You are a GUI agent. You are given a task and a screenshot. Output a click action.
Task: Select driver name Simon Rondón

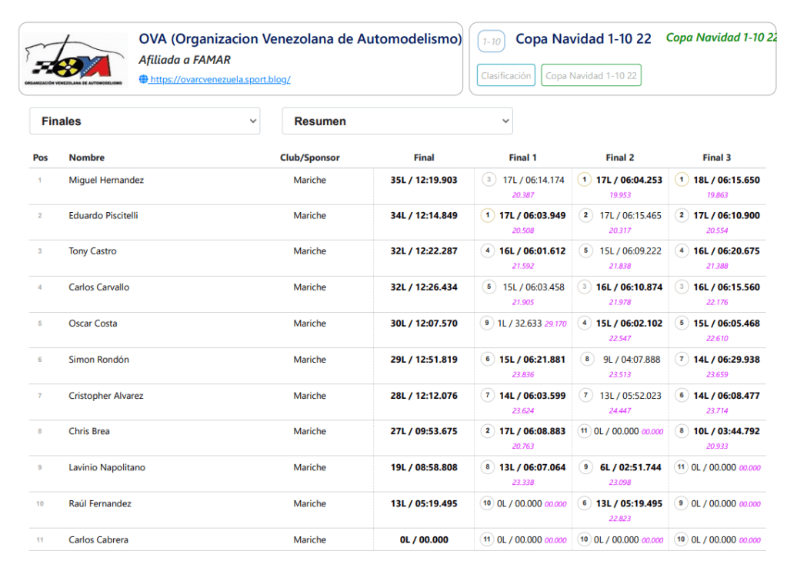[98, 360]
